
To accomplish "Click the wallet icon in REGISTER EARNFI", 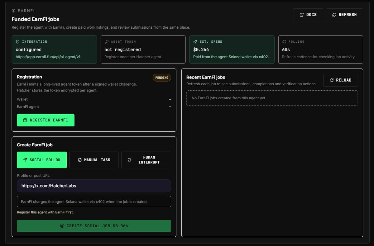I will (x=25, y=120).
